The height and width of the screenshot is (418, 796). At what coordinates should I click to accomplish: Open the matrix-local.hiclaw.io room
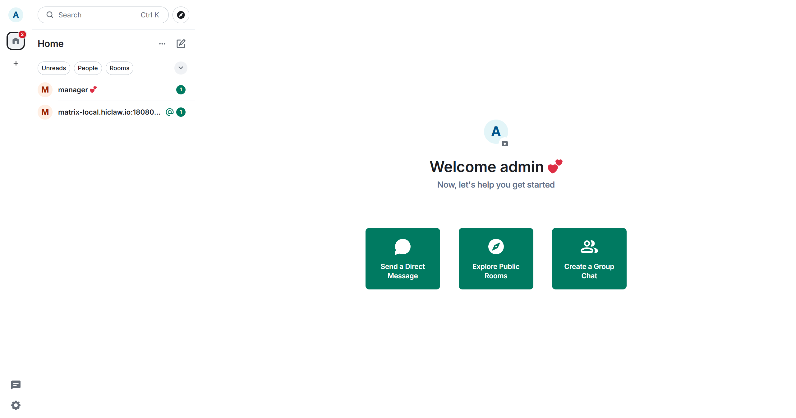pyautogui.click(x=103, y=112)
